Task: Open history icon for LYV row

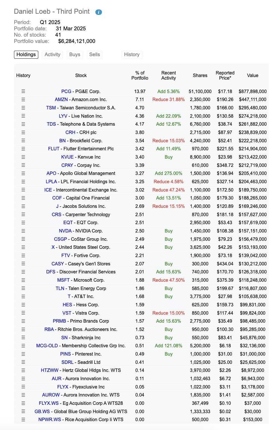Action: click(23, 116)
